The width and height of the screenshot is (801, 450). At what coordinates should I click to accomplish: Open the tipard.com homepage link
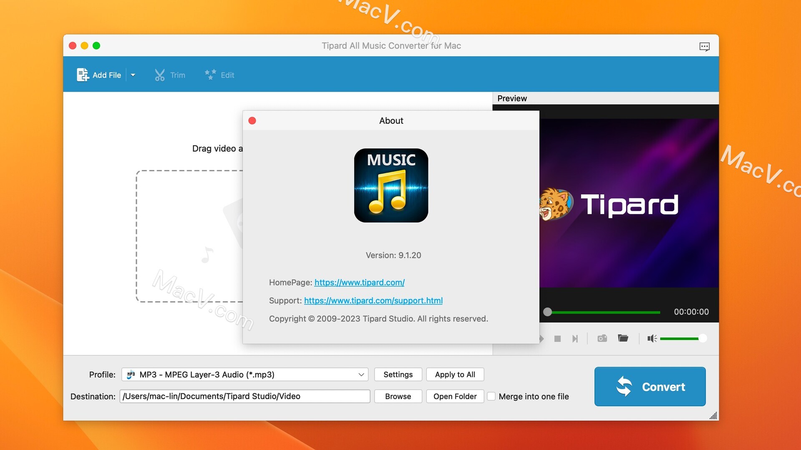coord(359,282)
